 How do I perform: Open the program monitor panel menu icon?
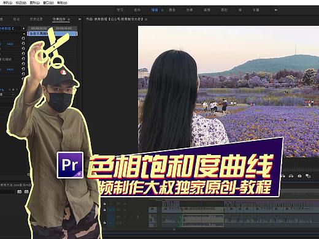coord(146,20)
